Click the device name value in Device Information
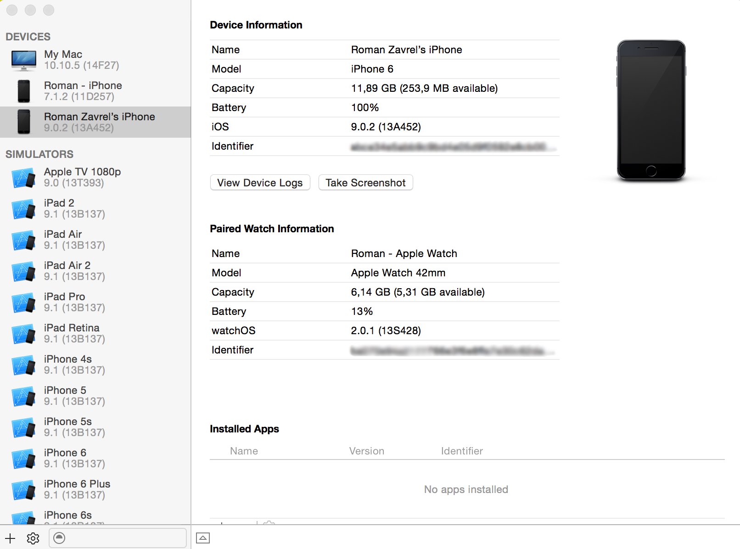Image resolution: width=740 pixels, height=549 pixels. (x=406, y=50)
